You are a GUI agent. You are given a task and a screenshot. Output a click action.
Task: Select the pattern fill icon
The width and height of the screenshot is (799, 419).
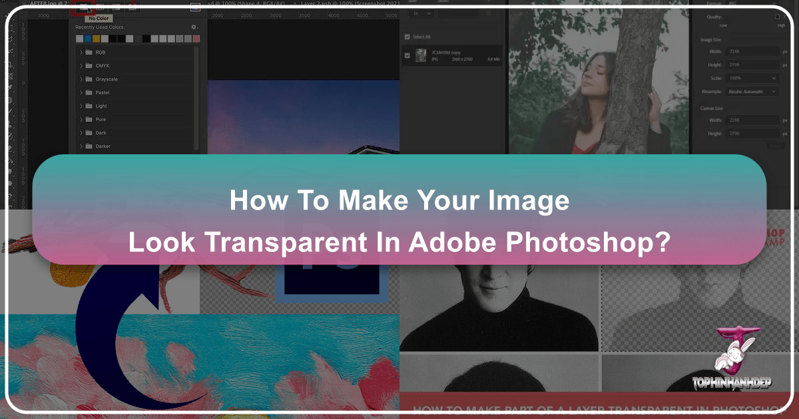(x=133, y=8)
